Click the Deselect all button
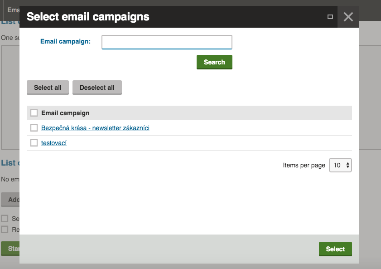 [97, 88]
